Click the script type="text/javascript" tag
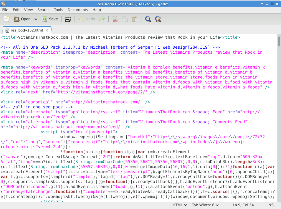The width and height of the screenshot is (281, 209). 79,132
